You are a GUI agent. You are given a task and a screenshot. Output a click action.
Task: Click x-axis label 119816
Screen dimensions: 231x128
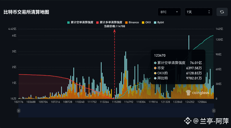[153, 102]
